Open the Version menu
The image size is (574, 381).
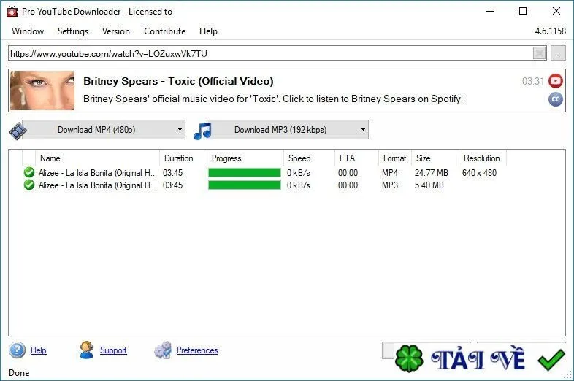point(116,31)
